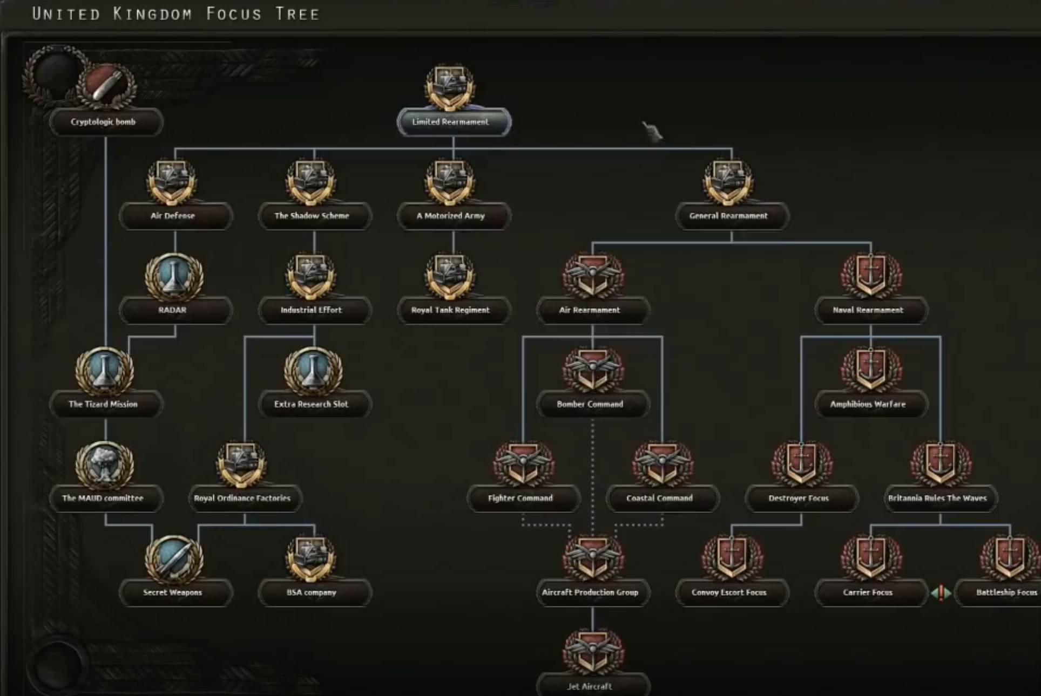Click the mutually exclusive warning between Carrier and Battleship
The width and height of the screenshot is (1041, 696).
tap(941, 593)
